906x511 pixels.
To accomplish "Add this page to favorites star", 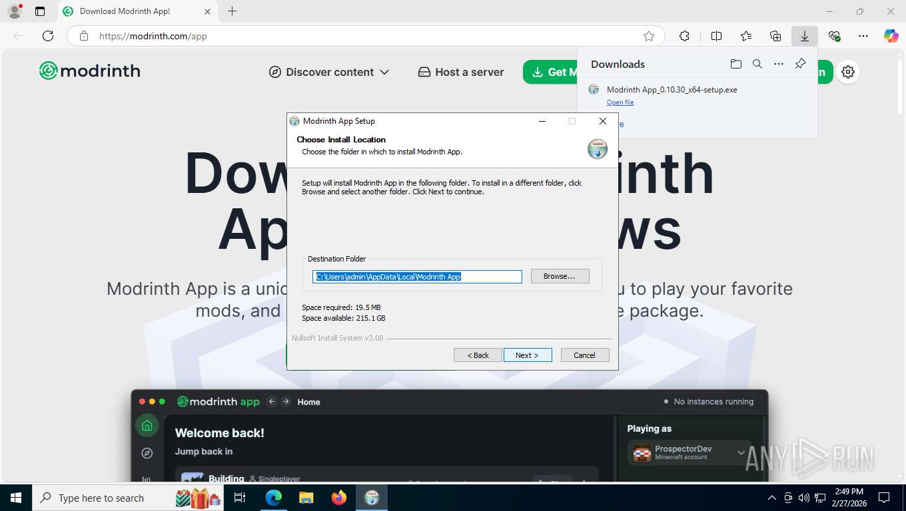I will click(x=649, y=36).
